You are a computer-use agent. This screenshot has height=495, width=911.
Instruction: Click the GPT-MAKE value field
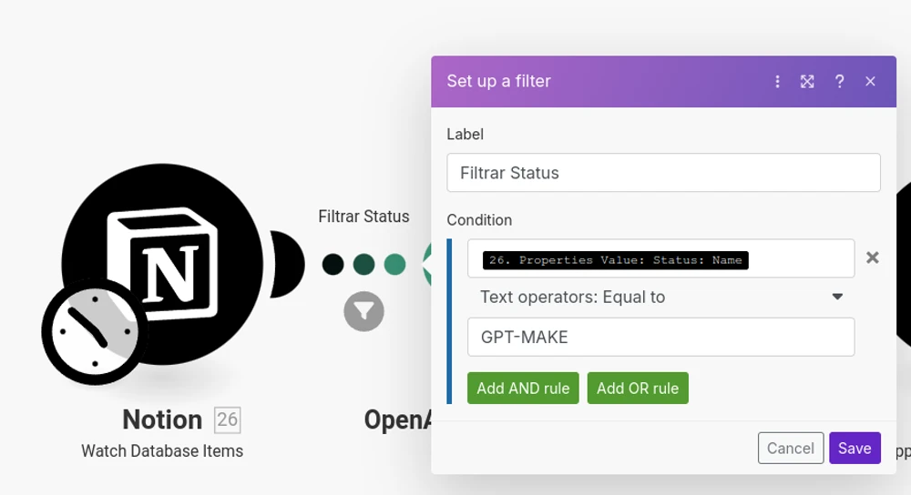pyautogui.click(x=661, y=337)
